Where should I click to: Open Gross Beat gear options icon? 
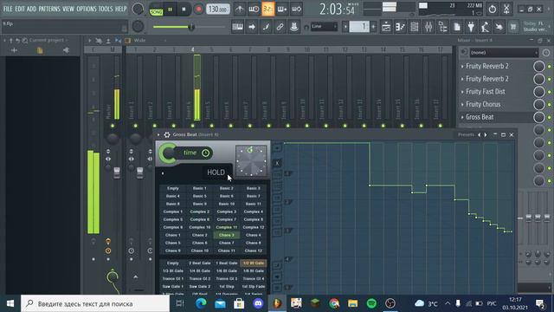pos(167,135)
